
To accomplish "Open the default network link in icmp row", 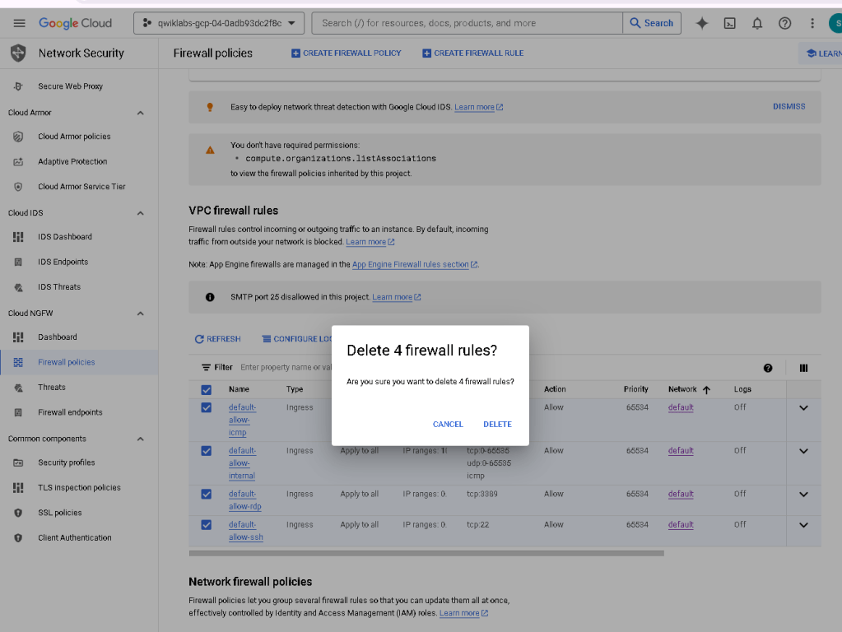I will pos(681,407).
